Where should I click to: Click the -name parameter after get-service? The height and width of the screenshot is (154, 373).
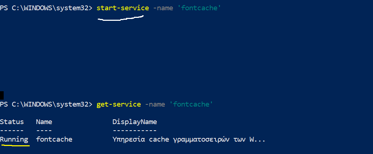click(x=155, y=104)
